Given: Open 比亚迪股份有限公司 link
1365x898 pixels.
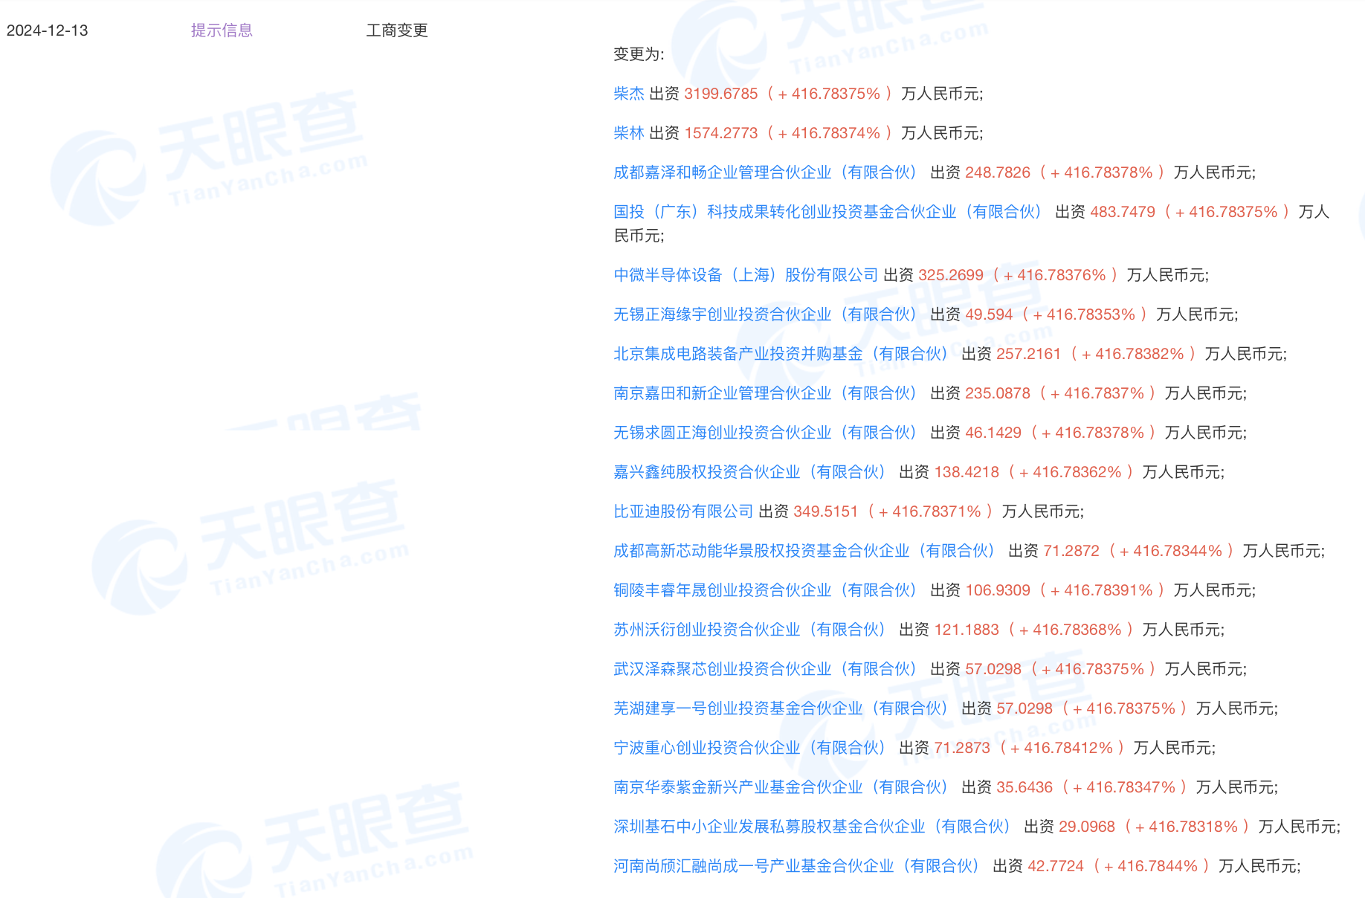Looking at the screenshot, I should click(683, 511).
